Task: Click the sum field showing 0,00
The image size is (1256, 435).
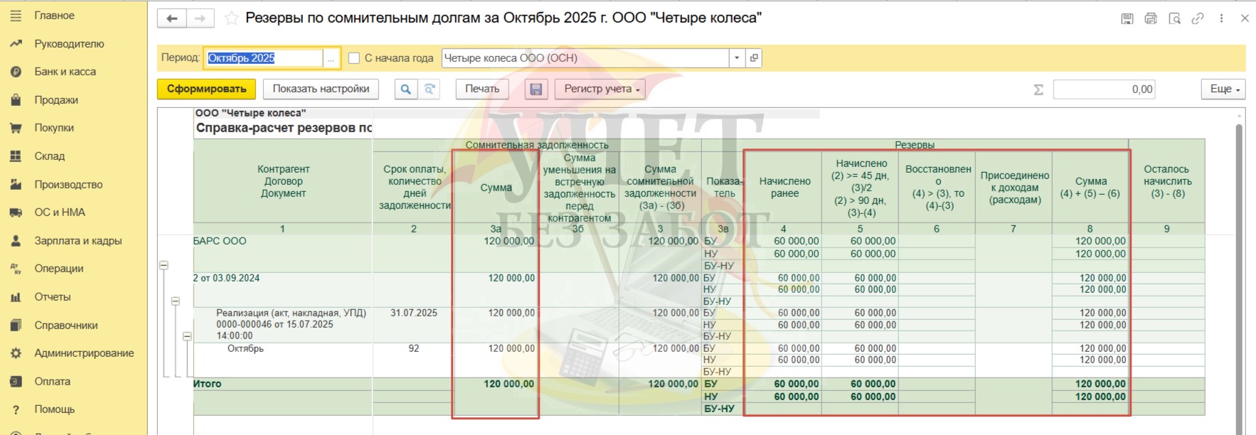Action: 1104,90
